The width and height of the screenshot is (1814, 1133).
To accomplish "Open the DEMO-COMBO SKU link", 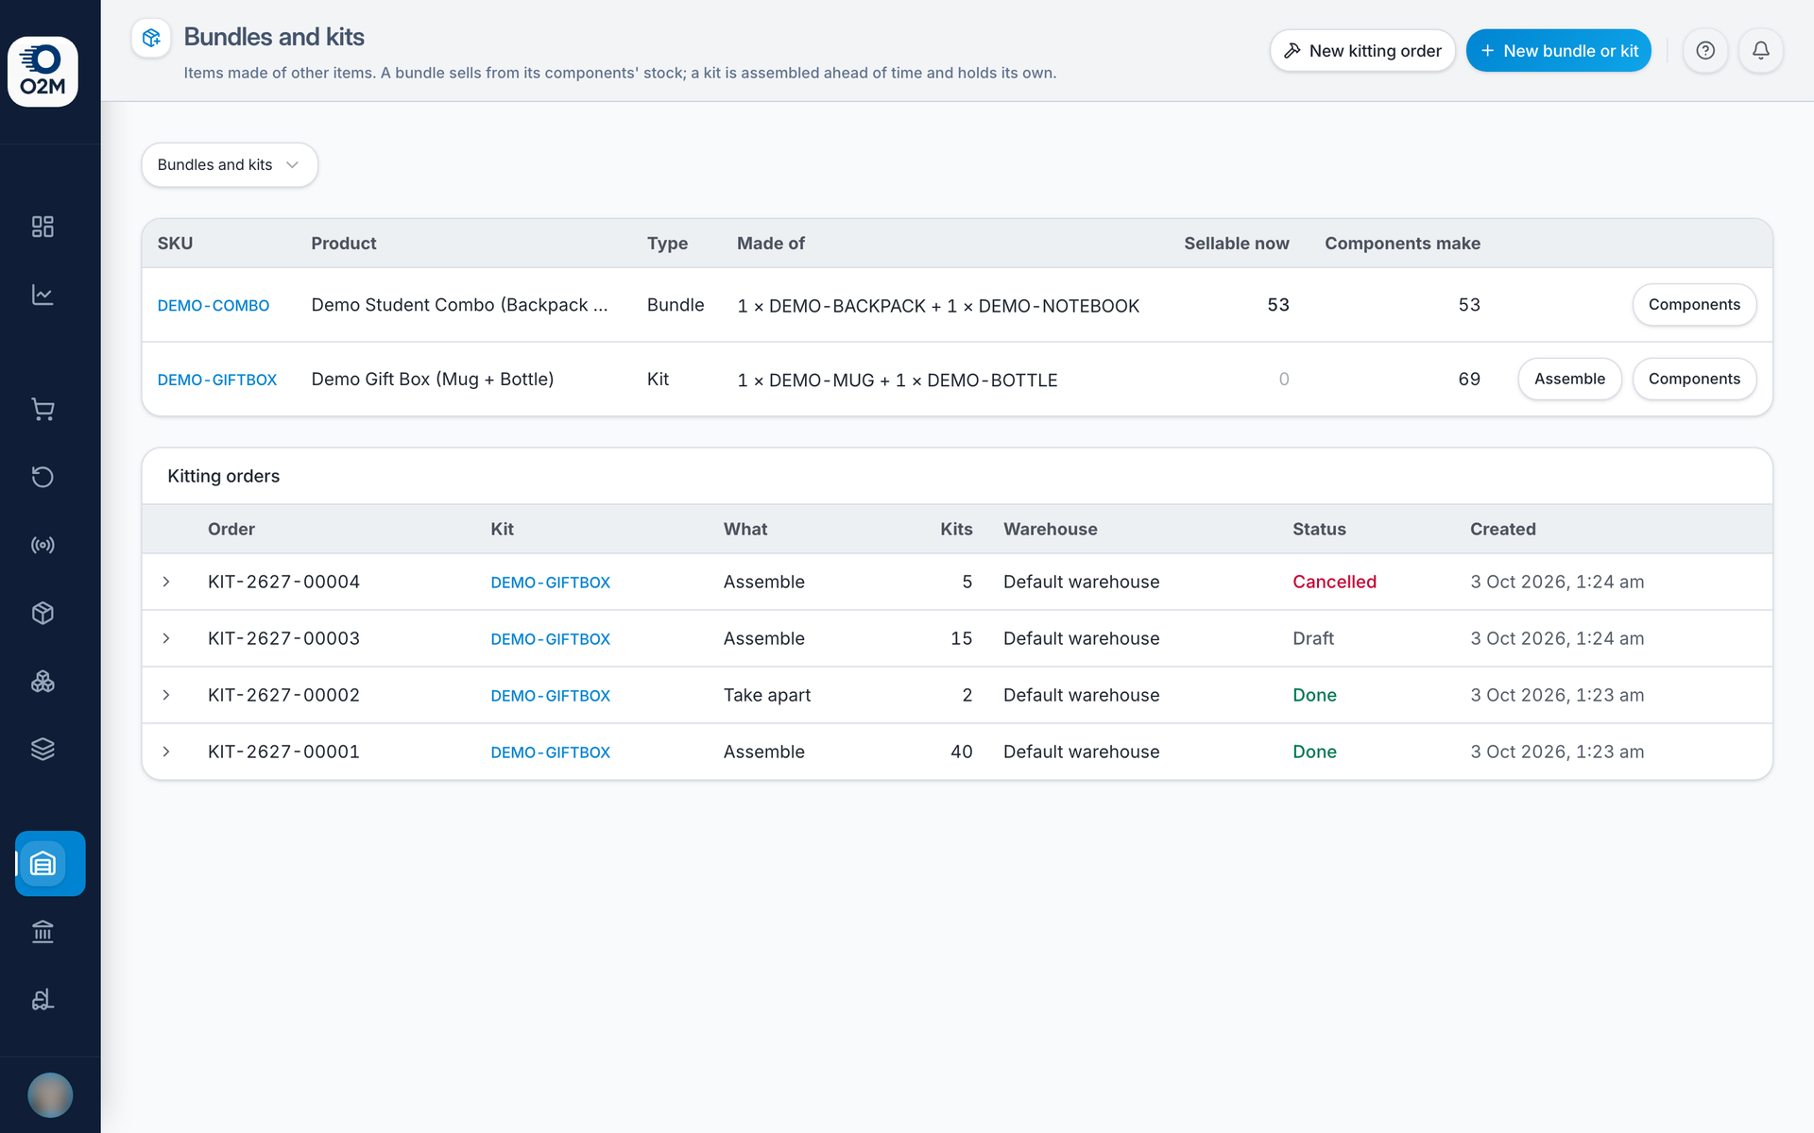I will pos(214,306).
